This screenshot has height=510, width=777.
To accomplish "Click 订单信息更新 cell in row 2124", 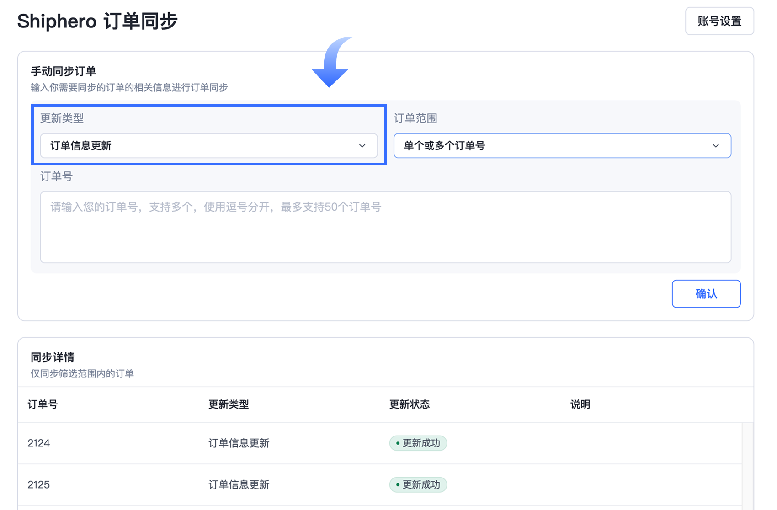I will 239,443.
